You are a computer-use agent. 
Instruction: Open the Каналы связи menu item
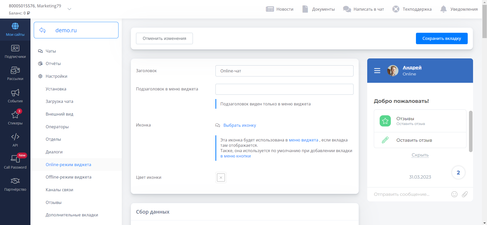click(59, 190)
